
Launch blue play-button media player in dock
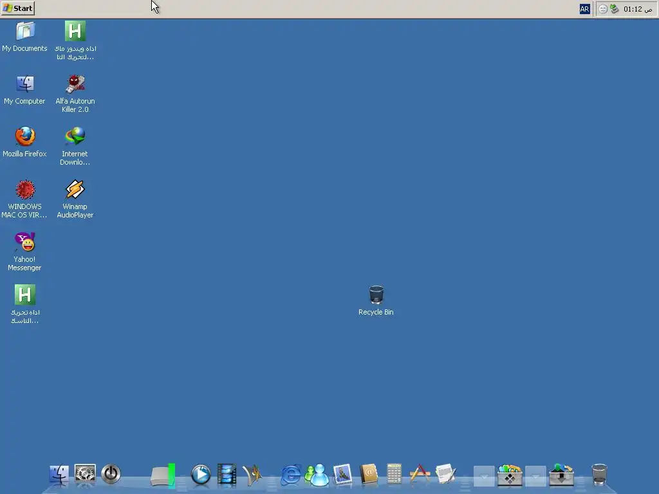pos(201,475)
